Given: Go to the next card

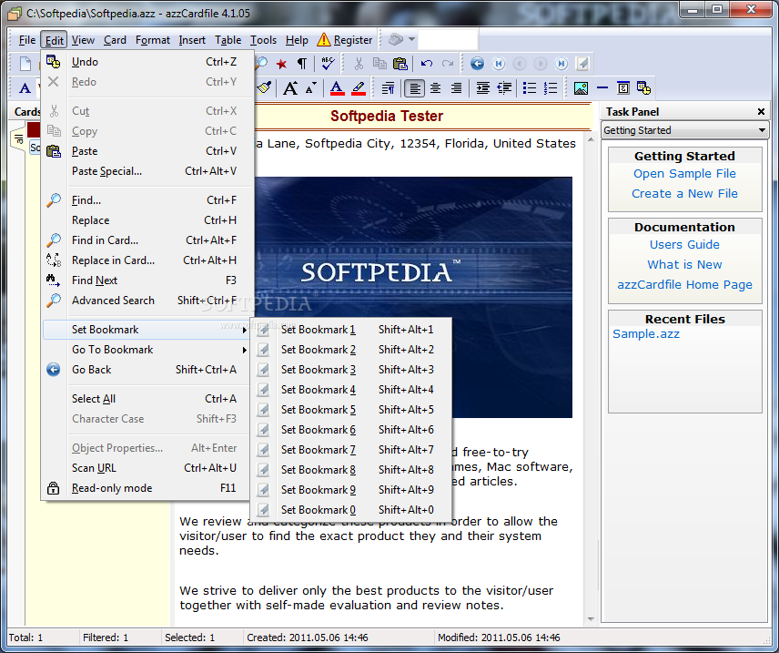Looking at the screenshot, I should [541, 64].
